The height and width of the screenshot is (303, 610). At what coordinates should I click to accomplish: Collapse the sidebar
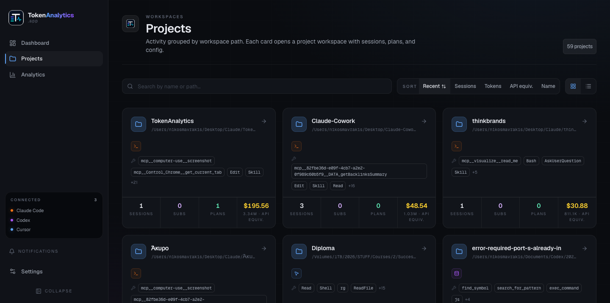coord(54,291)
